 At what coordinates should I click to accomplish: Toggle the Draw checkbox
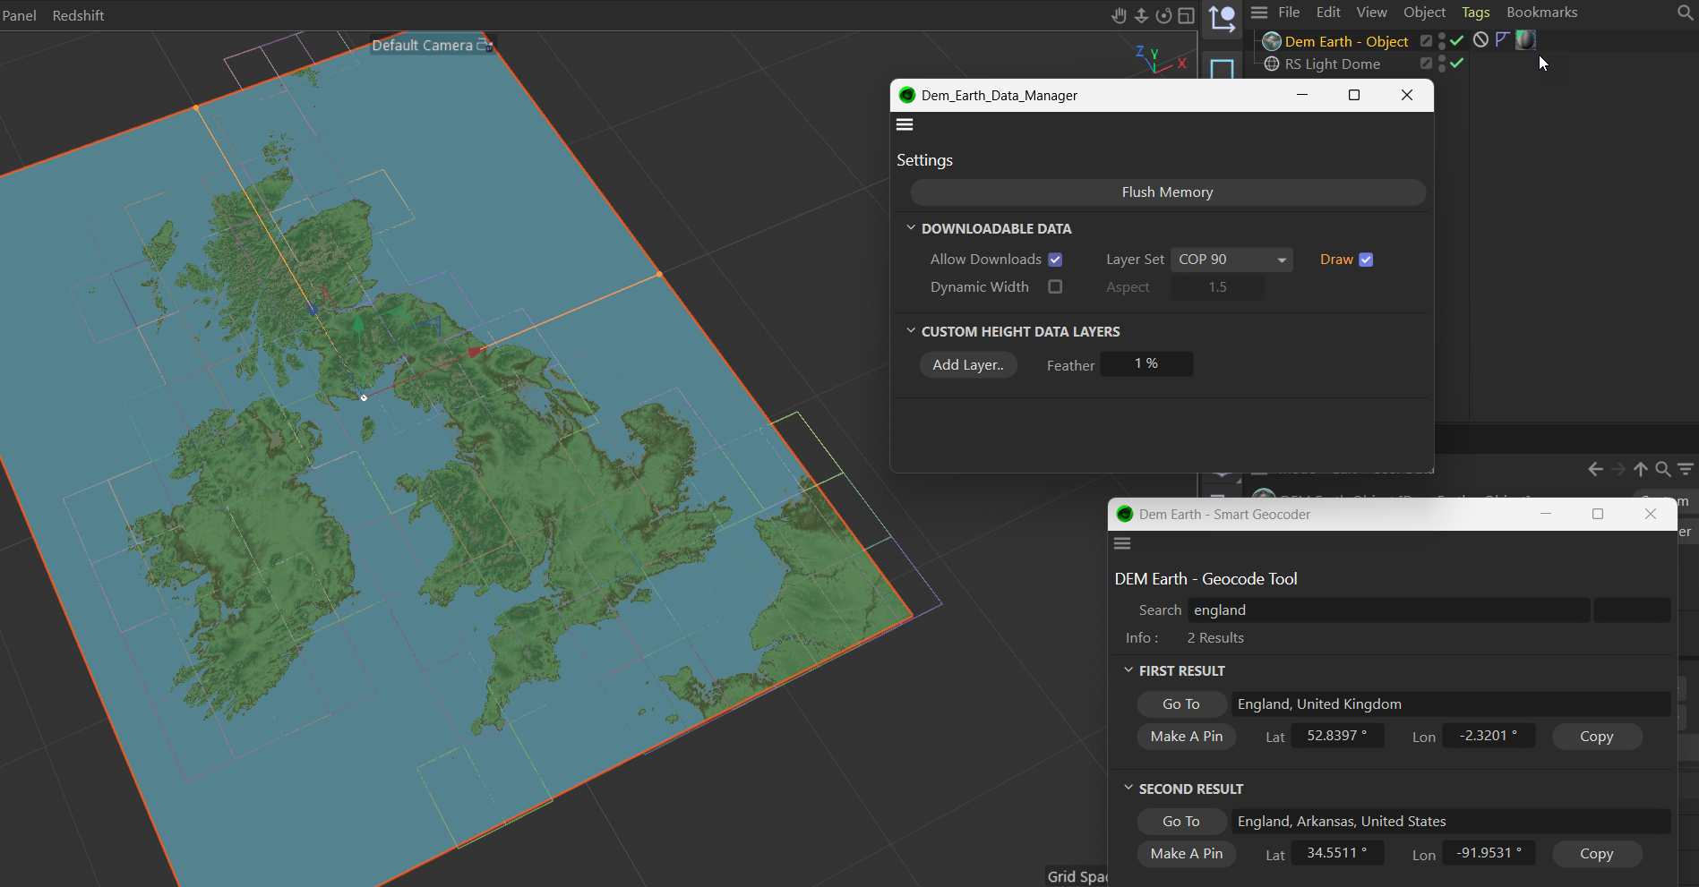tap(1366, 260)
